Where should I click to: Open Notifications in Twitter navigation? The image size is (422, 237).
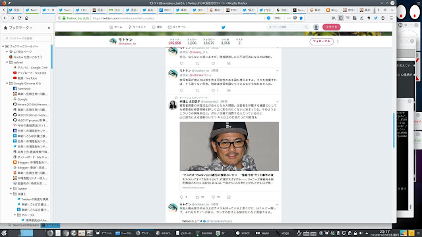(x=157, y=27)
